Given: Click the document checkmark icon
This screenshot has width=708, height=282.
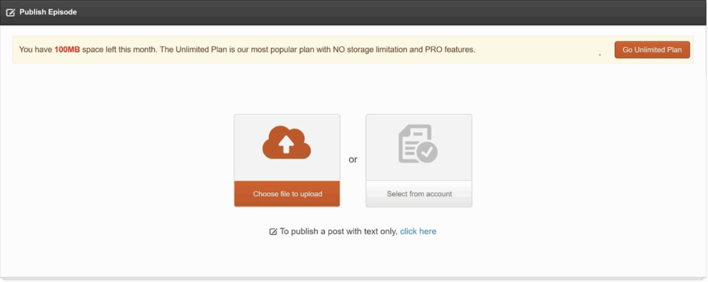Looking at the screenshot, I should [x=418, y=144].
